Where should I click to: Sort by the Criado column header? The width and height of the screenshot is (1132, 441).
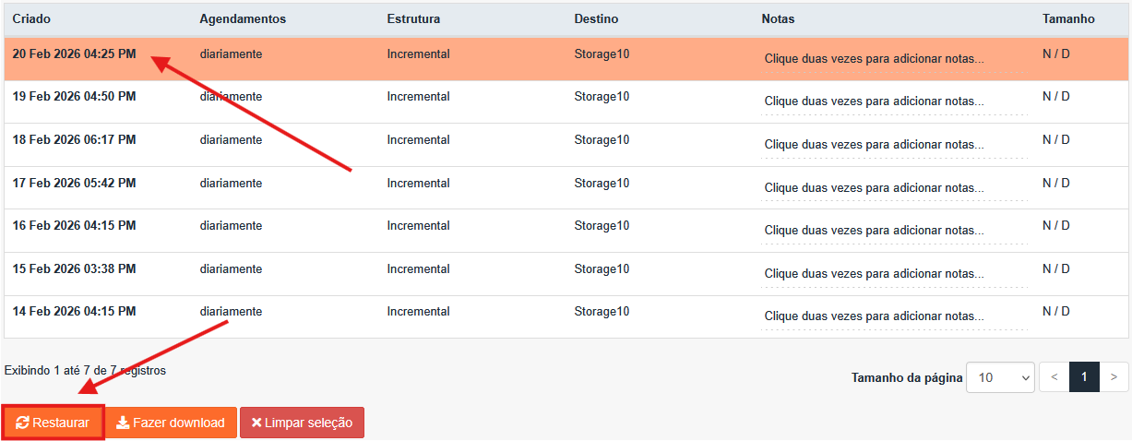tap(31, 18)
